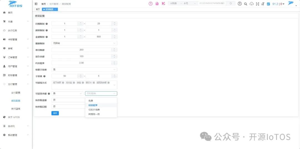Collapse the open 仅扣税率 dropdown
Image resolution: width=300 pixels, height=149 pixels.
(x=101, y=94)
